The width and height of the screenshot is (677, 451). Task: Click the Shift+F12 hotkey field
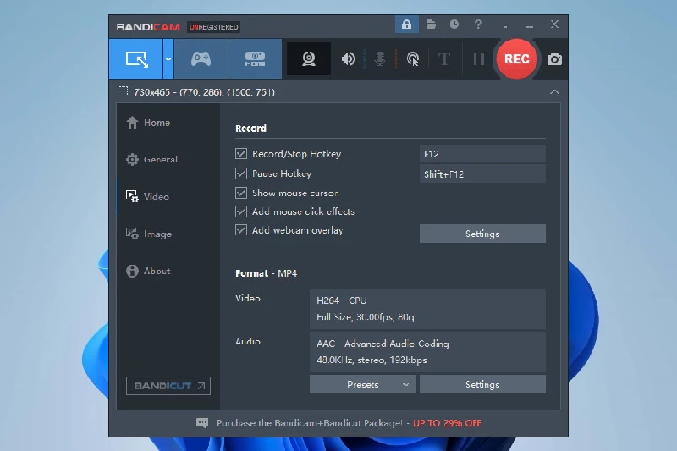click(x=482, y=174)
